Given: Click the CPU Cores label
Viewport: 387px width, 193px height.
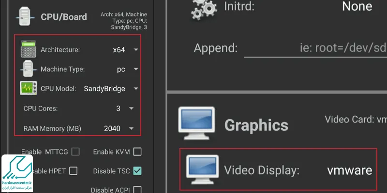Looking at the screenshot, I should click(x=41, y=108).
